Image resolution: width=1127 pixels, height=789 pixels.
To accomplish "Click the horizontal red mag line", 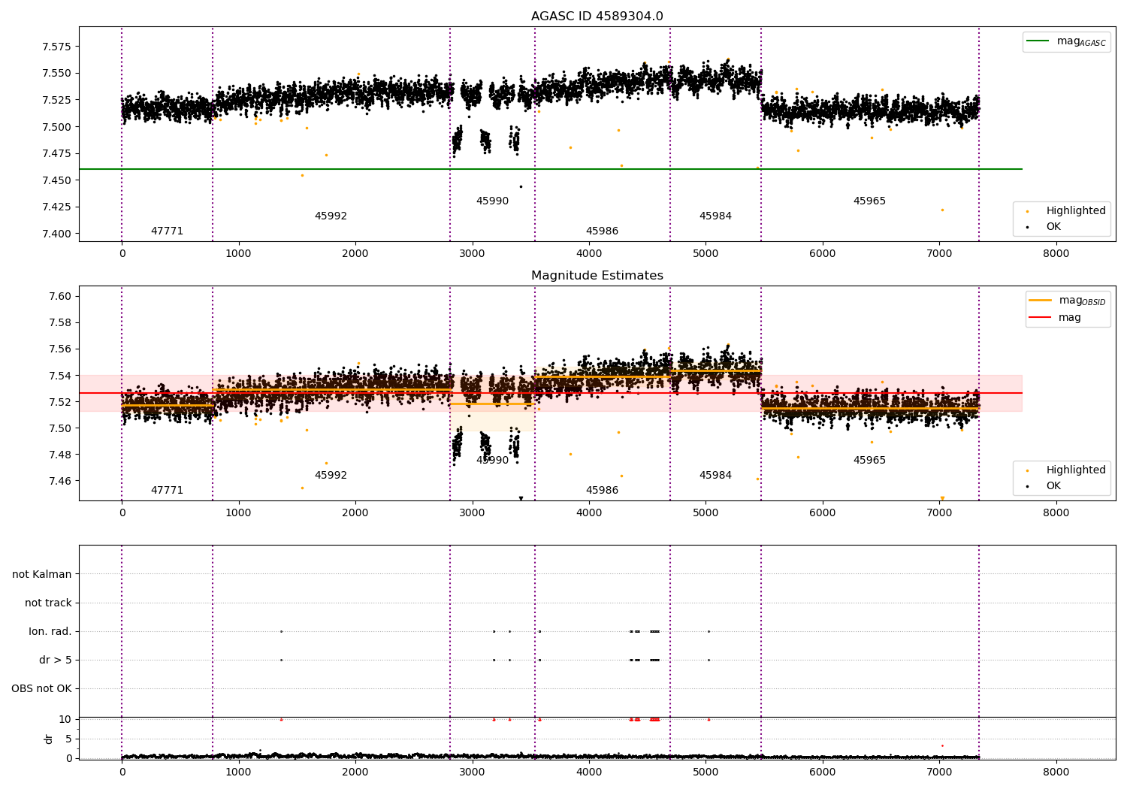I will pyautogui.click(x=550, y=393).
